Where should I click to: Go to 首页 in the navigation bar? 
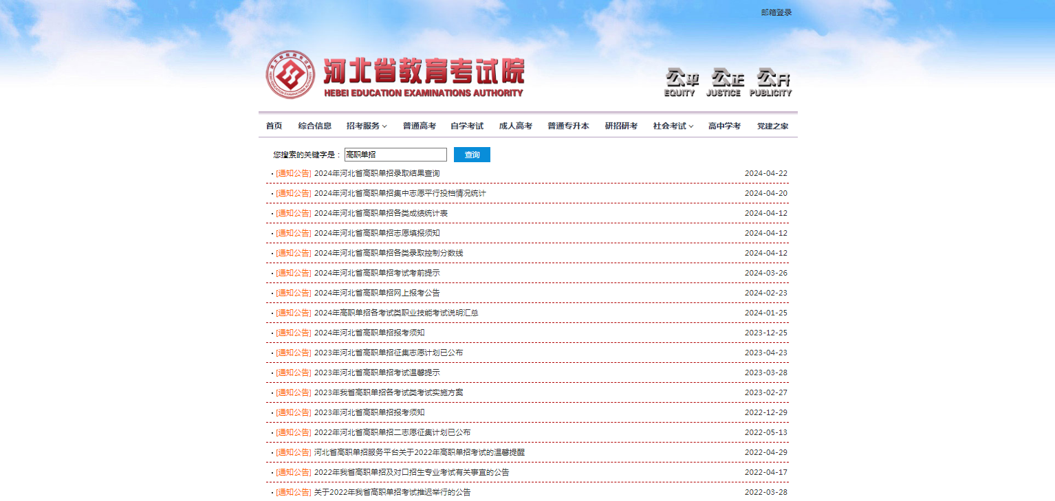pos(274,126)
